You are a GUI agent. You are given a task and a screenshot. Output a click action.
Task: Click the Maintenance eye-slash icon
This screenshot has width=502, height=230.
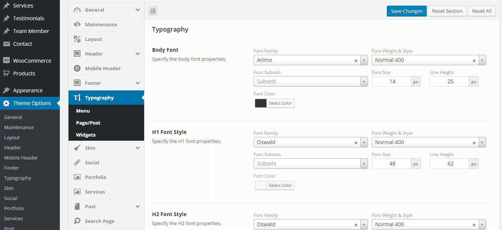coord(77,24)
